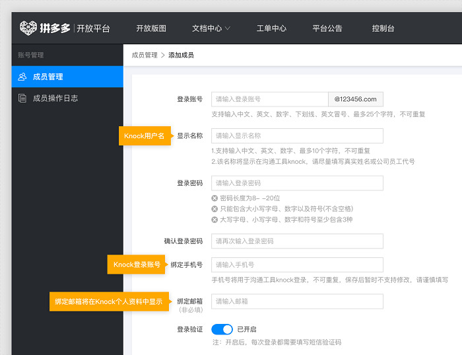The width and height of the screenshot is (462, 355).
Task: Open the 开放版图 menu item
Action: tap(151, 28)
